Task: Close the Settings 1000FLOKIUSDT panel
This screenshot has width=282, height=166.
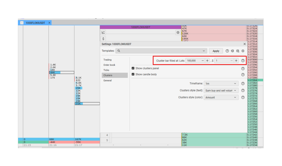Action: pos(245,44)
